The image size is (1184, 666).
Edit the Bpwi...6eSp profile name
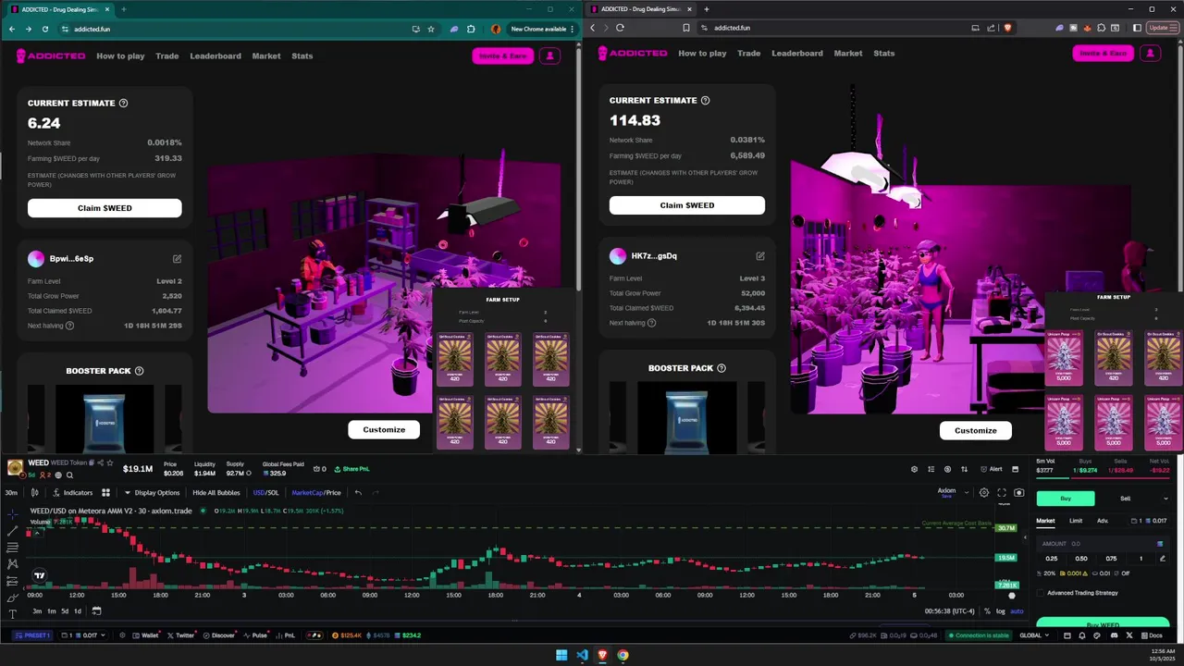177,259
